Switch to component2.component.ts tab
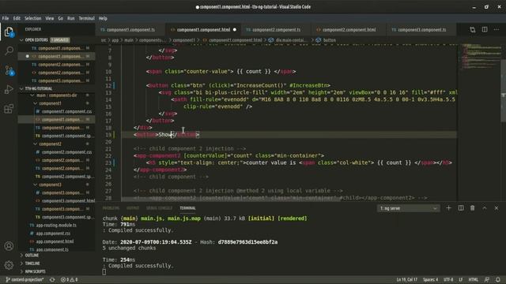The height and width of the screenshot is (284, 506). coord(276,30)
